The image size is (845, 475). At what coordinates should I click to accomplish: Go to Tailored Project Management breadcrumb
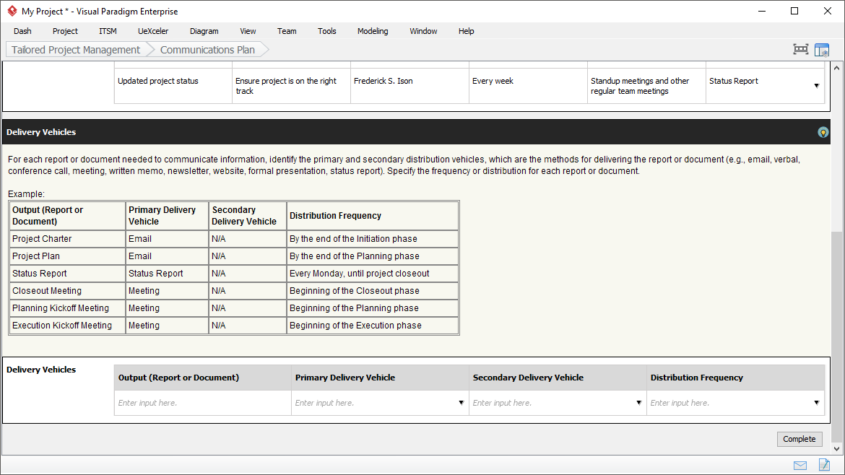[x=76, y=50]
